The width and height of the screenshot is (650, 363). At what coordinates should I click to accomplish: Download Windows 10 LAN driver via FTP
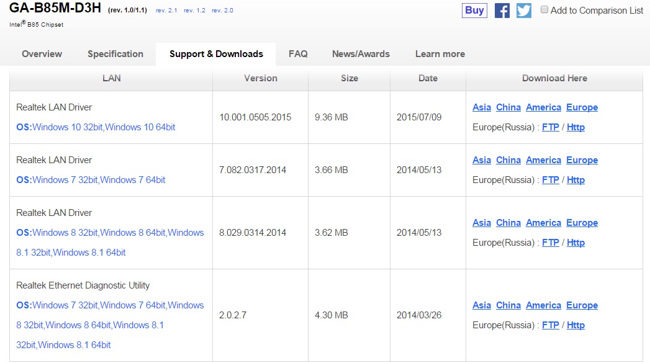click(551, 127)
